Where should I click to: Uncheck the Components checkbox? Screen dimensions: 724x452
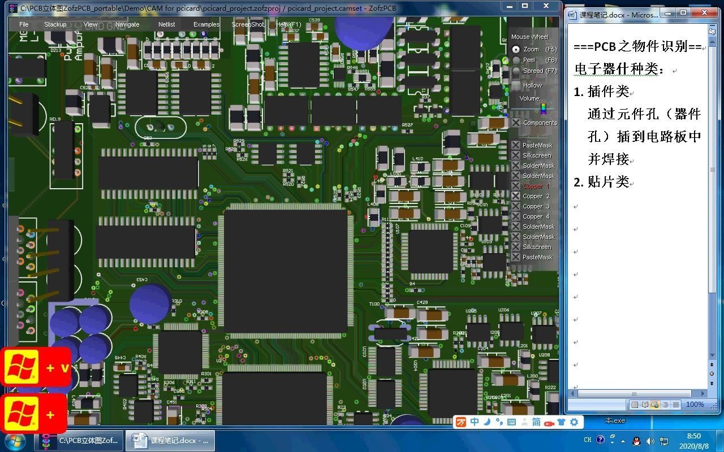515,122
